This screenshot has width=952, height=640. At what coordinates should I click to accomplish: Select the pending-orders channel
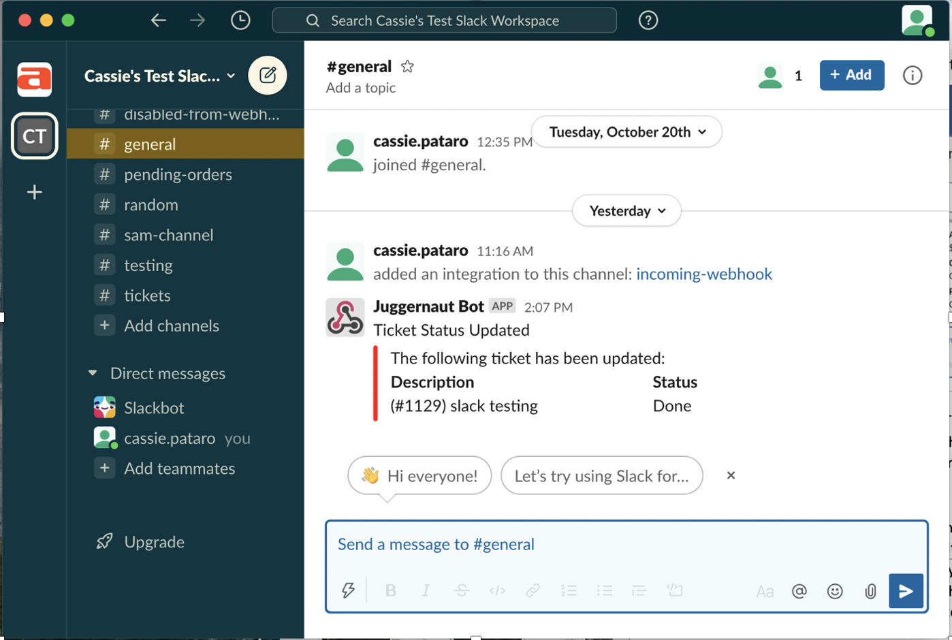178,174
